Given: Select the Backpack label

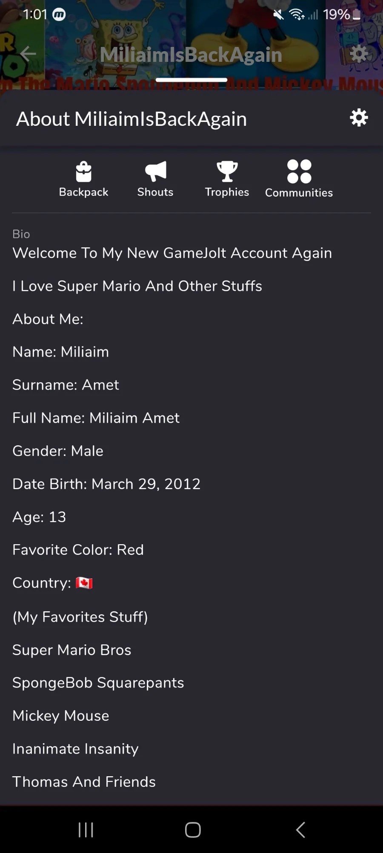Looking at the screenshot, I should coord(83,192).
